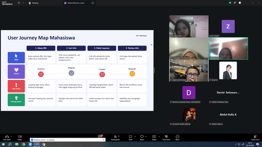Select Chalimatus Sa'Diyyah's video tile
The image size is (262, 147).
[189, 49]
